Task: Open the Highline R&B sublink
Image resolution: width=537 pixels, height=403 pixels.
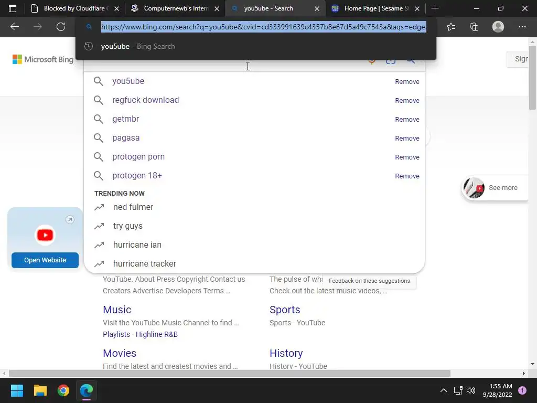Action: [x=156, y=334]
